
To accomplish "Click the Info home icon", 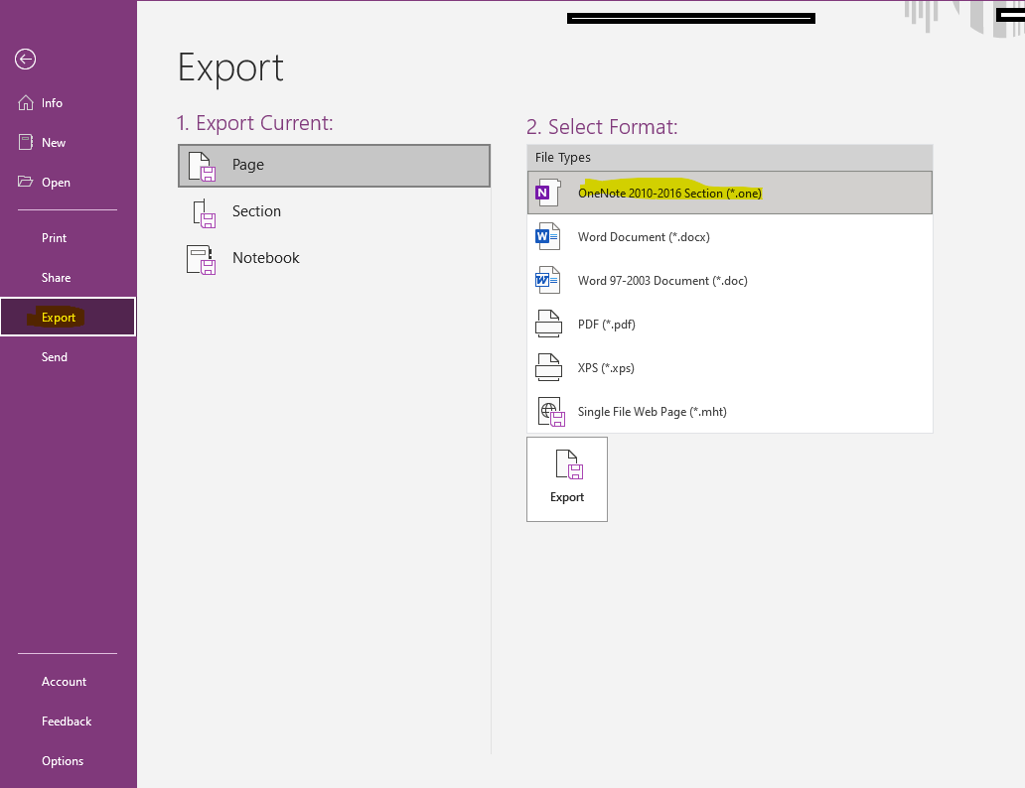I will pos(26,103).
